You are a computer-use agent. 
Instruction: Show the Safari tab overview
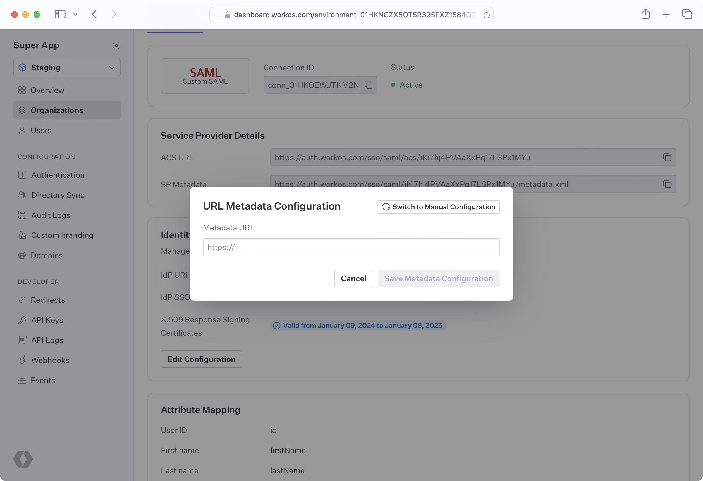(687, 14)
